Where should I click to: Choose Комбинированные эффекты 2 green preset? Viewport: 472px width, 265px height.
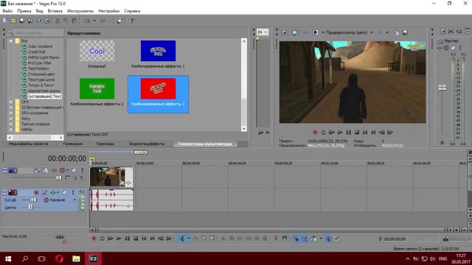tap(97, 88)
